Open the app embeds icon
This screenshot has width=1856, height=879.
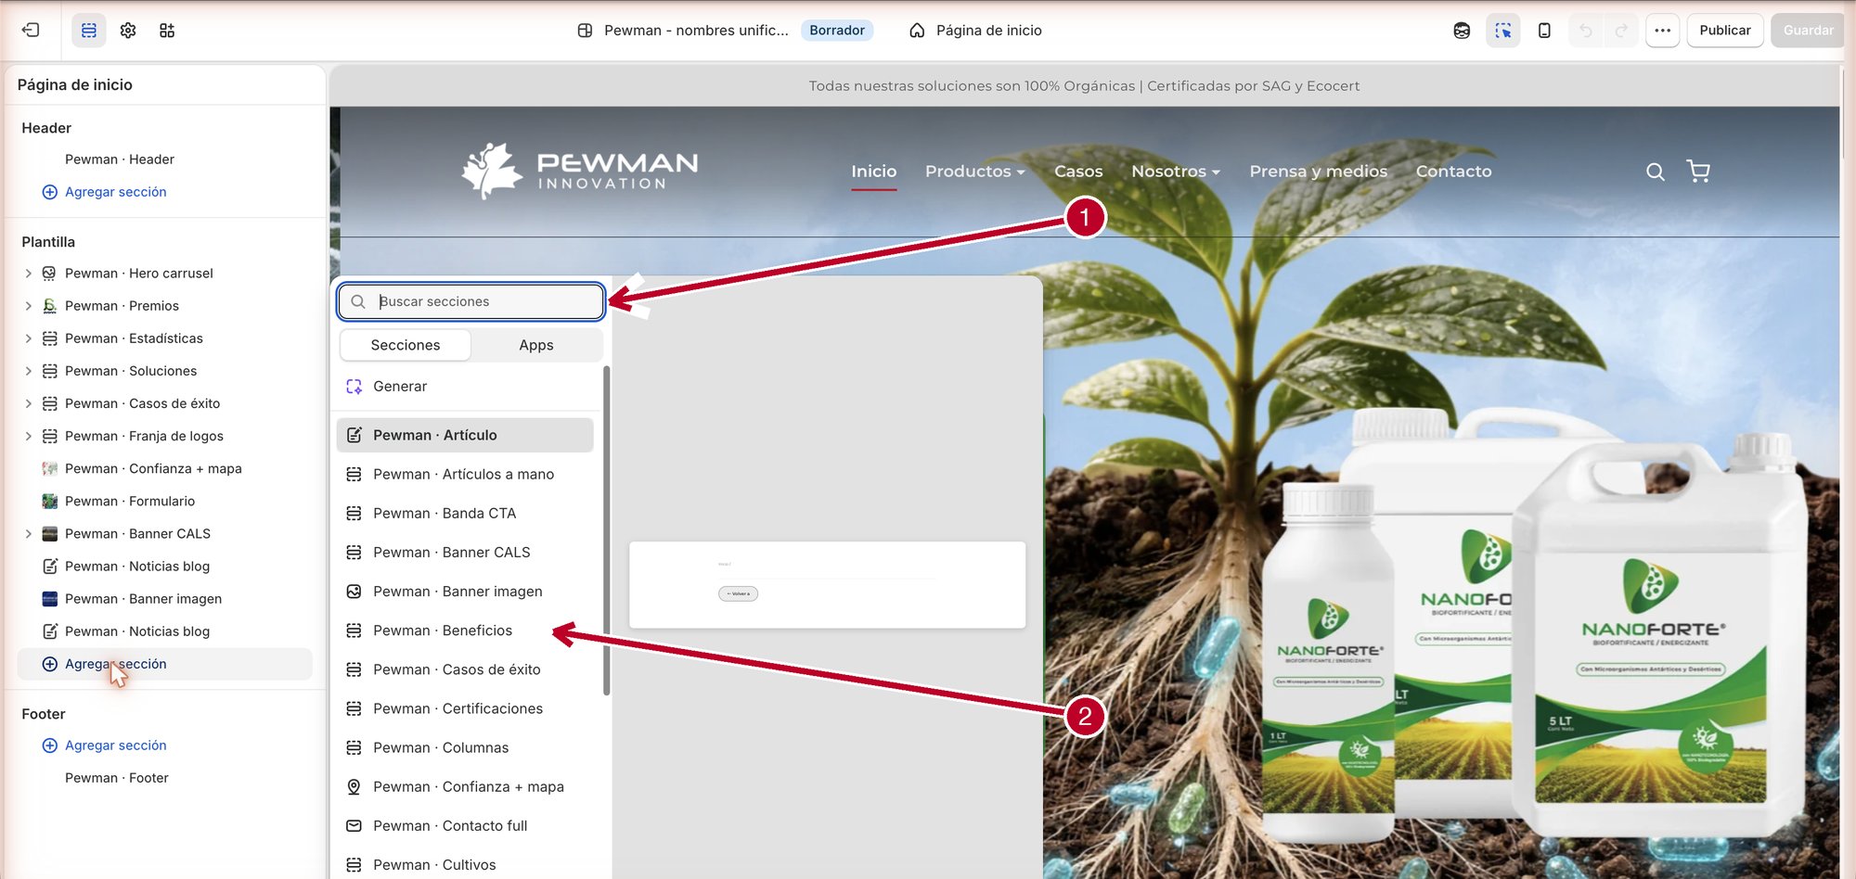click(x=167, y=31)
